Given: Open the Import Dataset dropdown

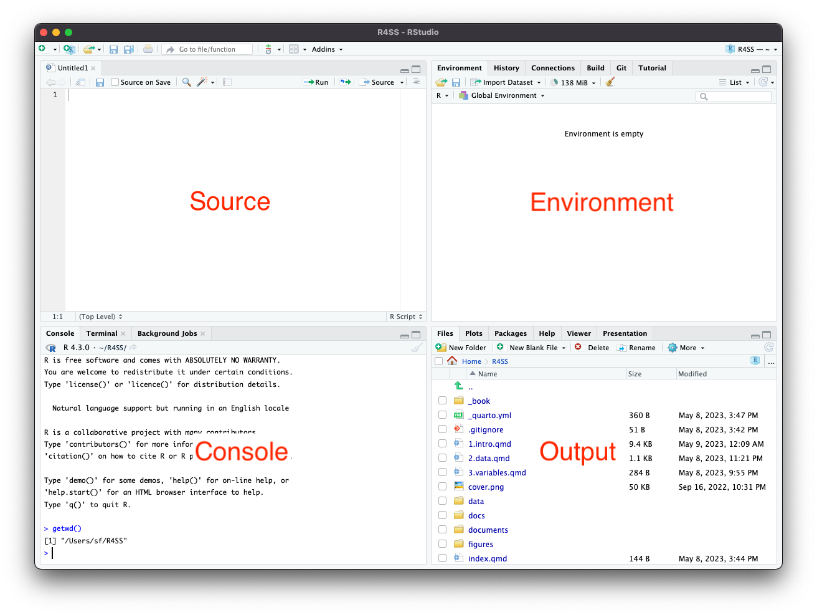Looking at the screenshot, I should point(506,82).
